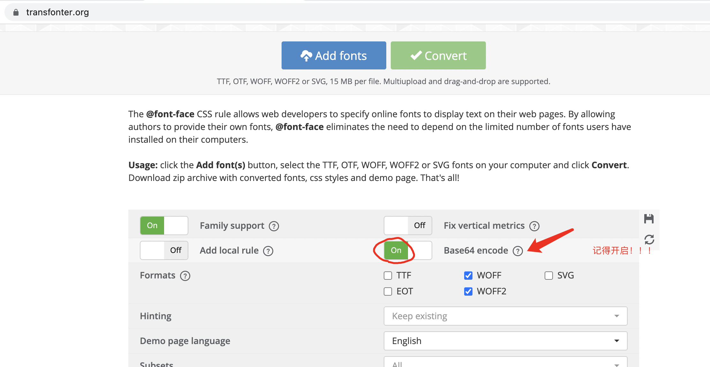Uncheck the WOFF2 format checkbox
Image resolution: width=710 pixels, height=367 pixels.
coord(468,291)
